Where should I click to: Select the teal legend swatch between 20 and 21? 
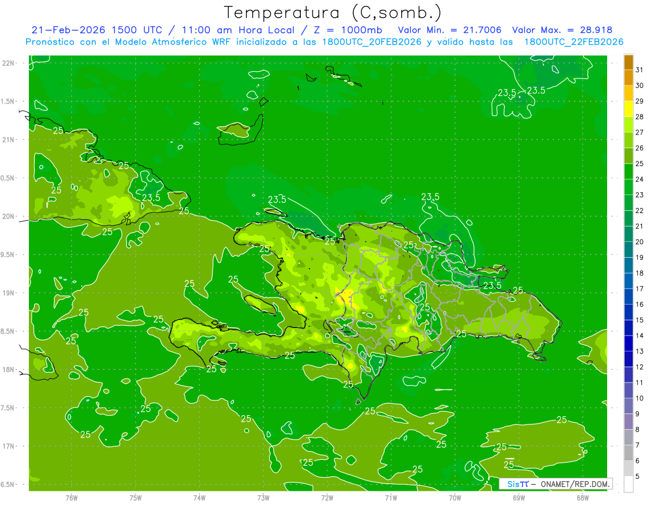(628, 234)
